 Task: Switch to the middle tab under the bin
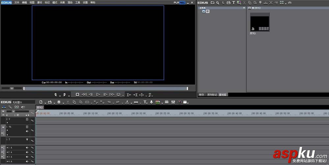(x=212, y=95)
